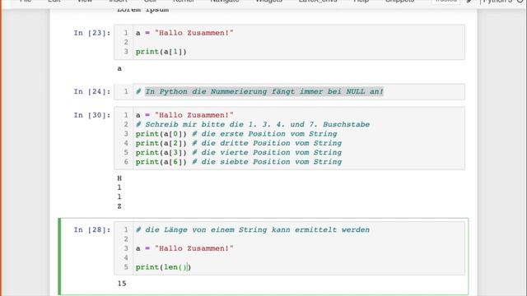This screenshot has width=527, height=296.
Task: Click the output letter Z
Action: [x=119, y=206]
